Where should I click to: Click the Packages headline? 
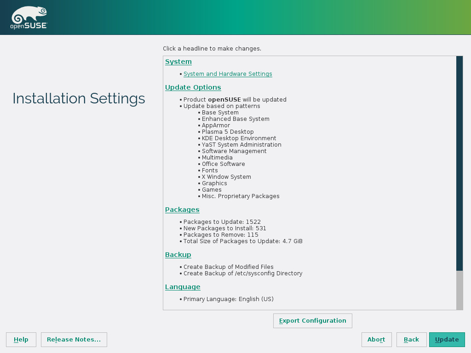pos(182,210)
